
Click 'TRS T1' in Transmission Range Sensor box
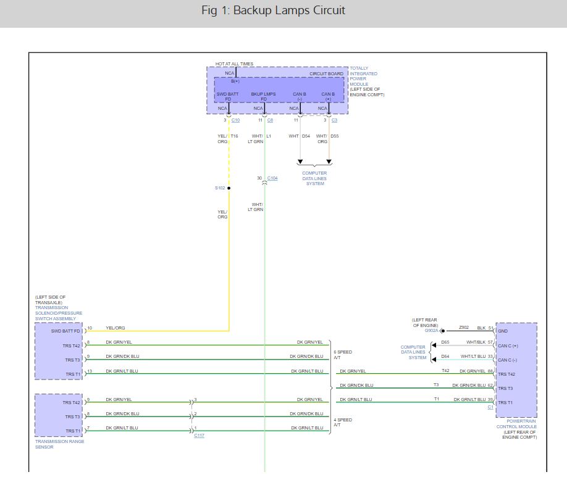(73, 431)
